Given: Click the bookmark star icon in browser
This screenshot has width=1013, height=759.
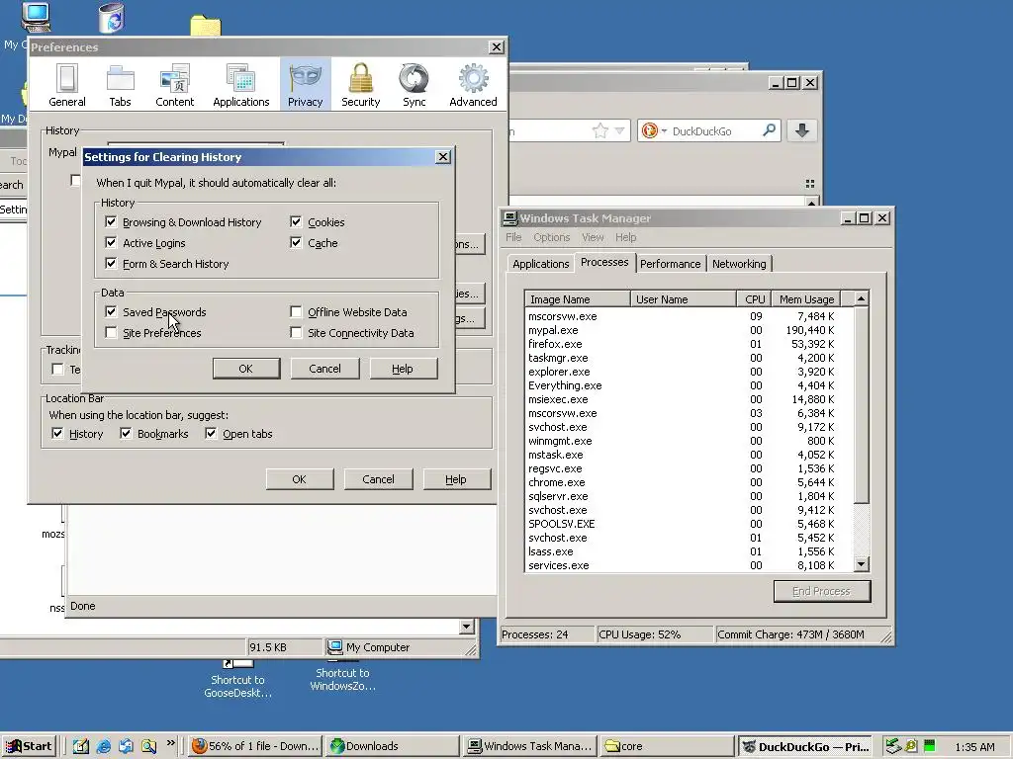Looking at the screenshot, I should point(600,131).
